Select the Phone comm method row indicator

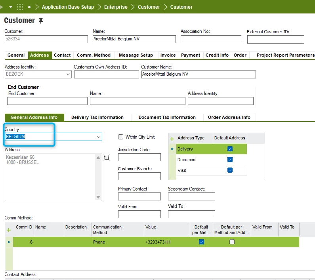click(x=9, y=242)
